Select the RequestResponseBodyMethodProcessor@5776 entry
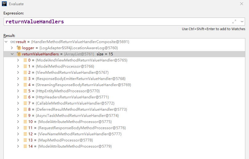249x159 pixels. click(82, 128)
